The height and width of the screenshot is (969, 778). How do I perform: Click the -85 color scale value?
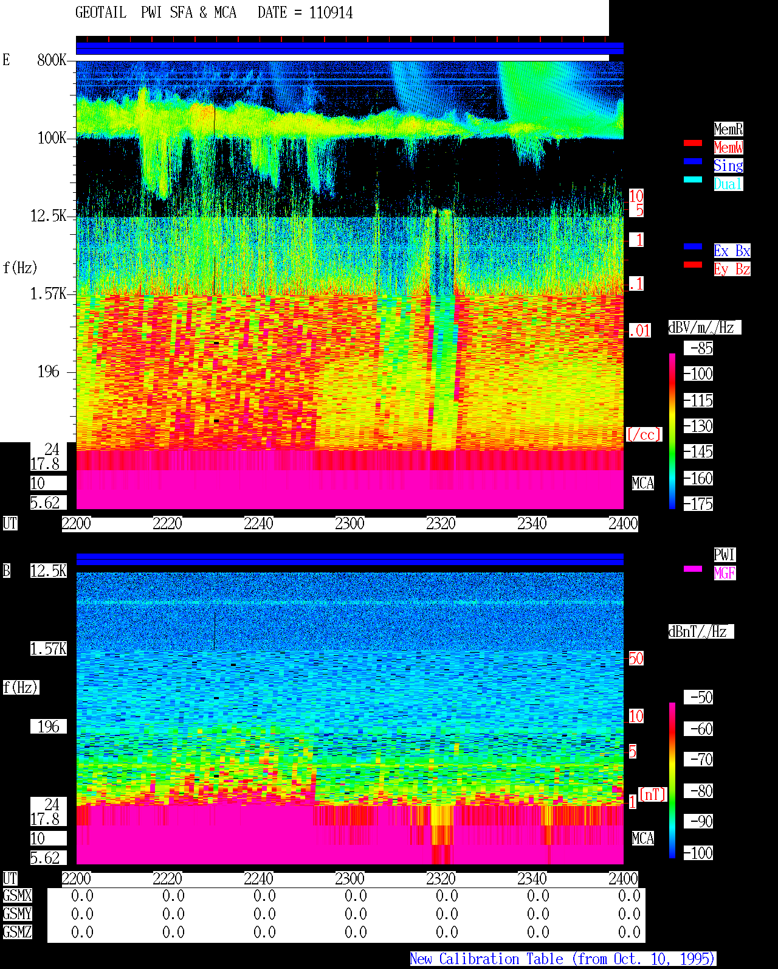coord(698,348)
